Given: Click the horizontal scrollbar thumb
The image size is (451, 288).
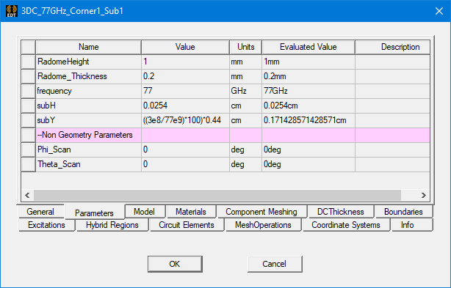Looking at the screenshot, I should 217,196.
